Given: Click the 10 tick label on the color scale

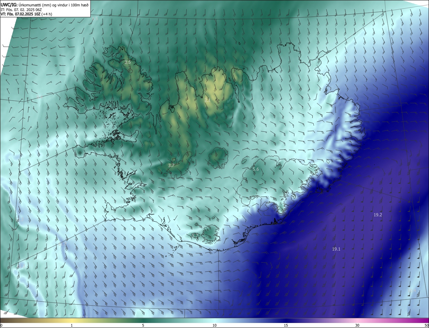Looking at the screenshot, I should (x=214, y=325).
